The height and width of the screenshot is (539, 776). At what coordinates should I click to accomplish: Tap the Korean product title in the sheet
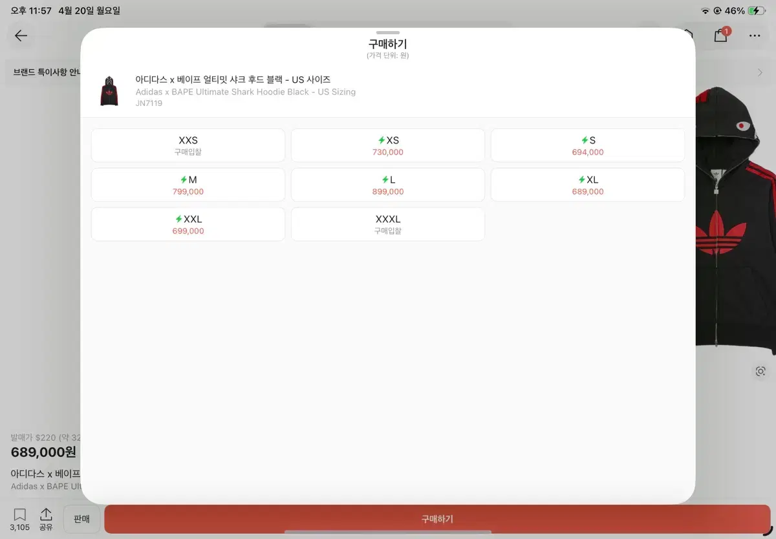coord(233,79)
